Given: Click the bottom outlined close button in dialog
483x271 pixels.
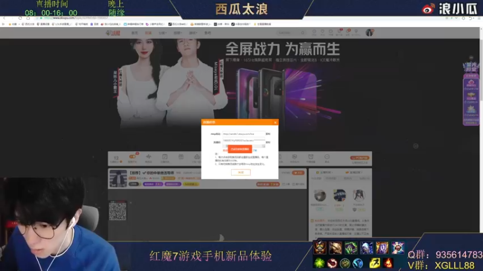Looking at the screenshot, I should 240,172.
